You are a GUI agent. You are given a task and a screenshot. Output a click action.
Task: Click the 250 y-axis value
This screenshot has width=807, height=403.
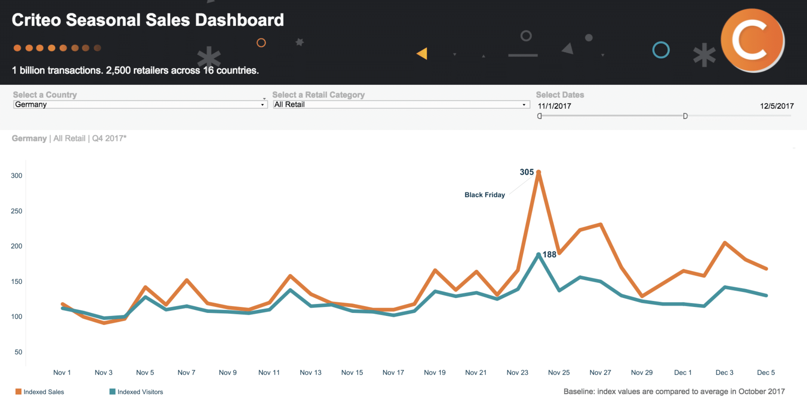click(16, 211)
